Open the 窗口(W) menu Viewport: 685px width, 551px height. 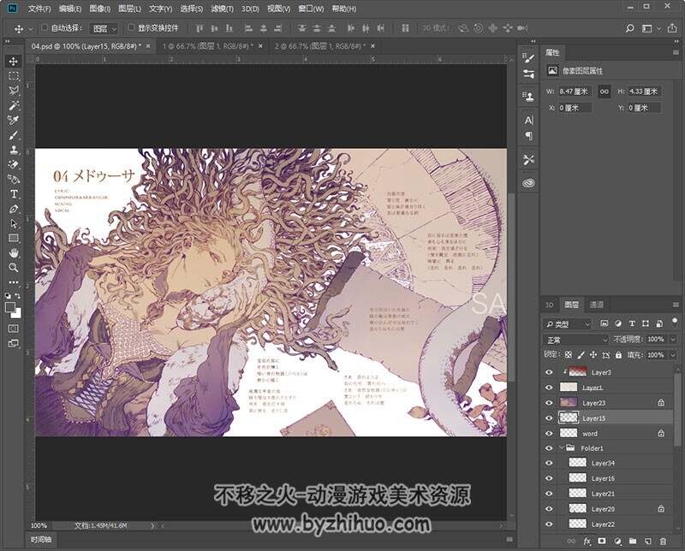tap(311, 9)
